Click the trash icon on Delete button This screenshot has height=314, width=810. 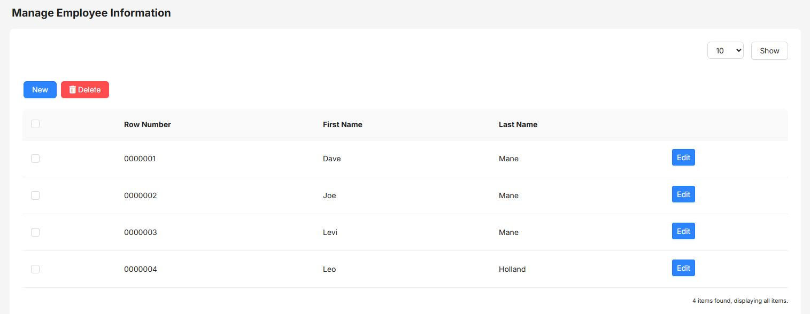[x=73, y=90]
